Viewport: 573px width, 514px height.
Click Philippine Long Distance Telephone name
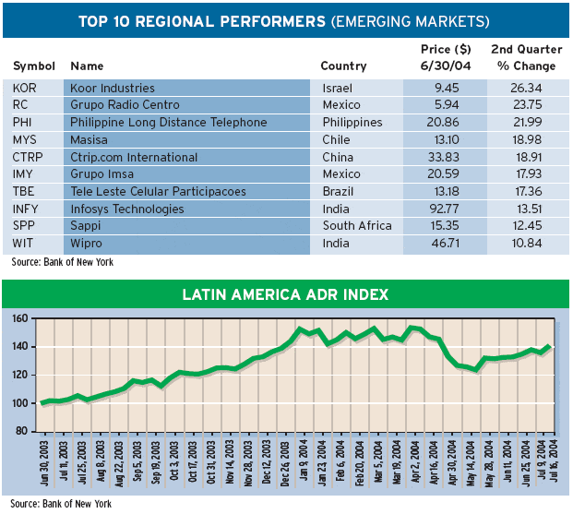click(x=169, y=122)
